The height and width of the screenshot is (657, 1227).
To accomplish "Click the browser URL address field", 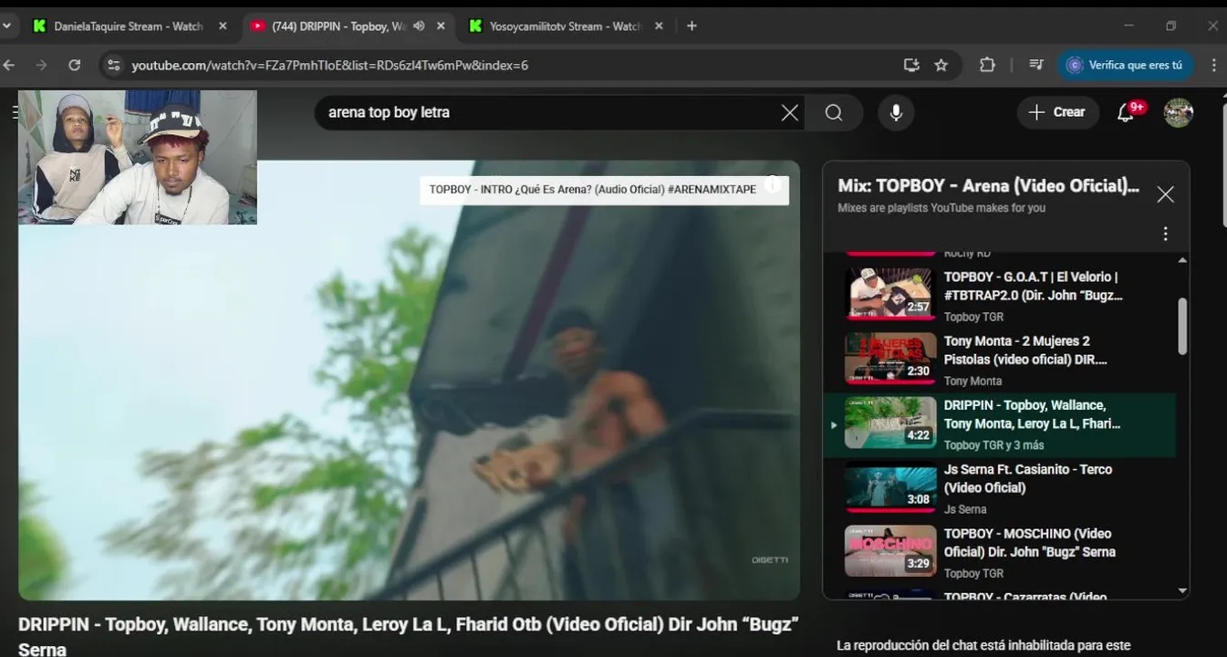I will click(x=511, y=65).
